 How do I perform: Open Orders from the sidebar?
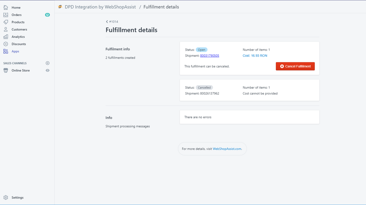tap(17, 15)
